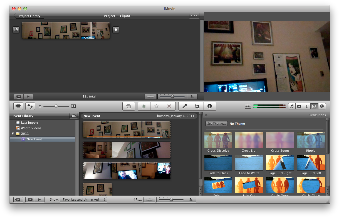This screenshot has height=217, width=339.
Task: Adjust the project thumbnail zoom slider
Action: pos(172,96)
